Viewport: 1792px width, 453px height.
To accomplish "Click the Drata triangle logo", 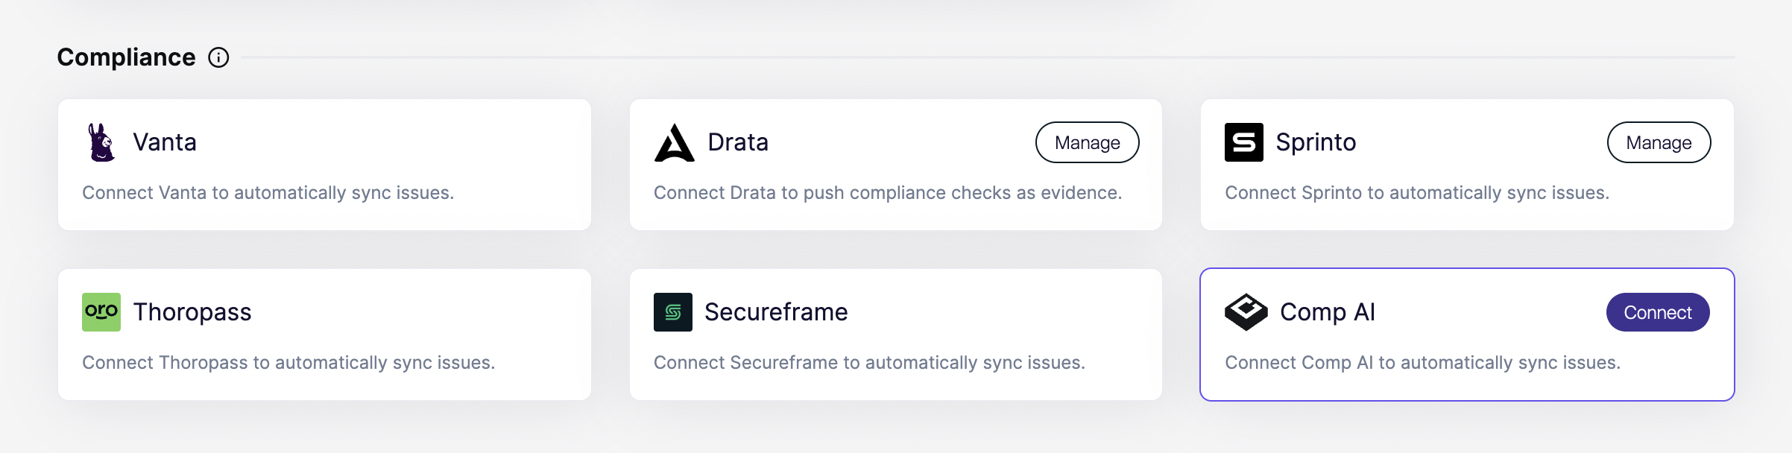I will pos(674,142).
